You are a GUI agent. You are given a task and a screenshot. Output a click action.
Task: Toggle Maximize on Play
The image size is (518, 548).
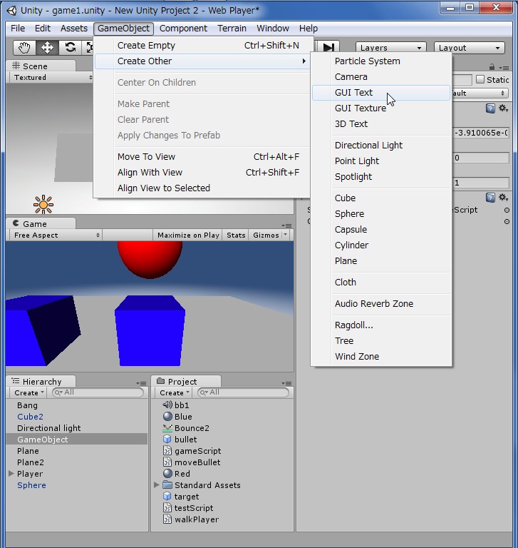click(x=188, y=235)
